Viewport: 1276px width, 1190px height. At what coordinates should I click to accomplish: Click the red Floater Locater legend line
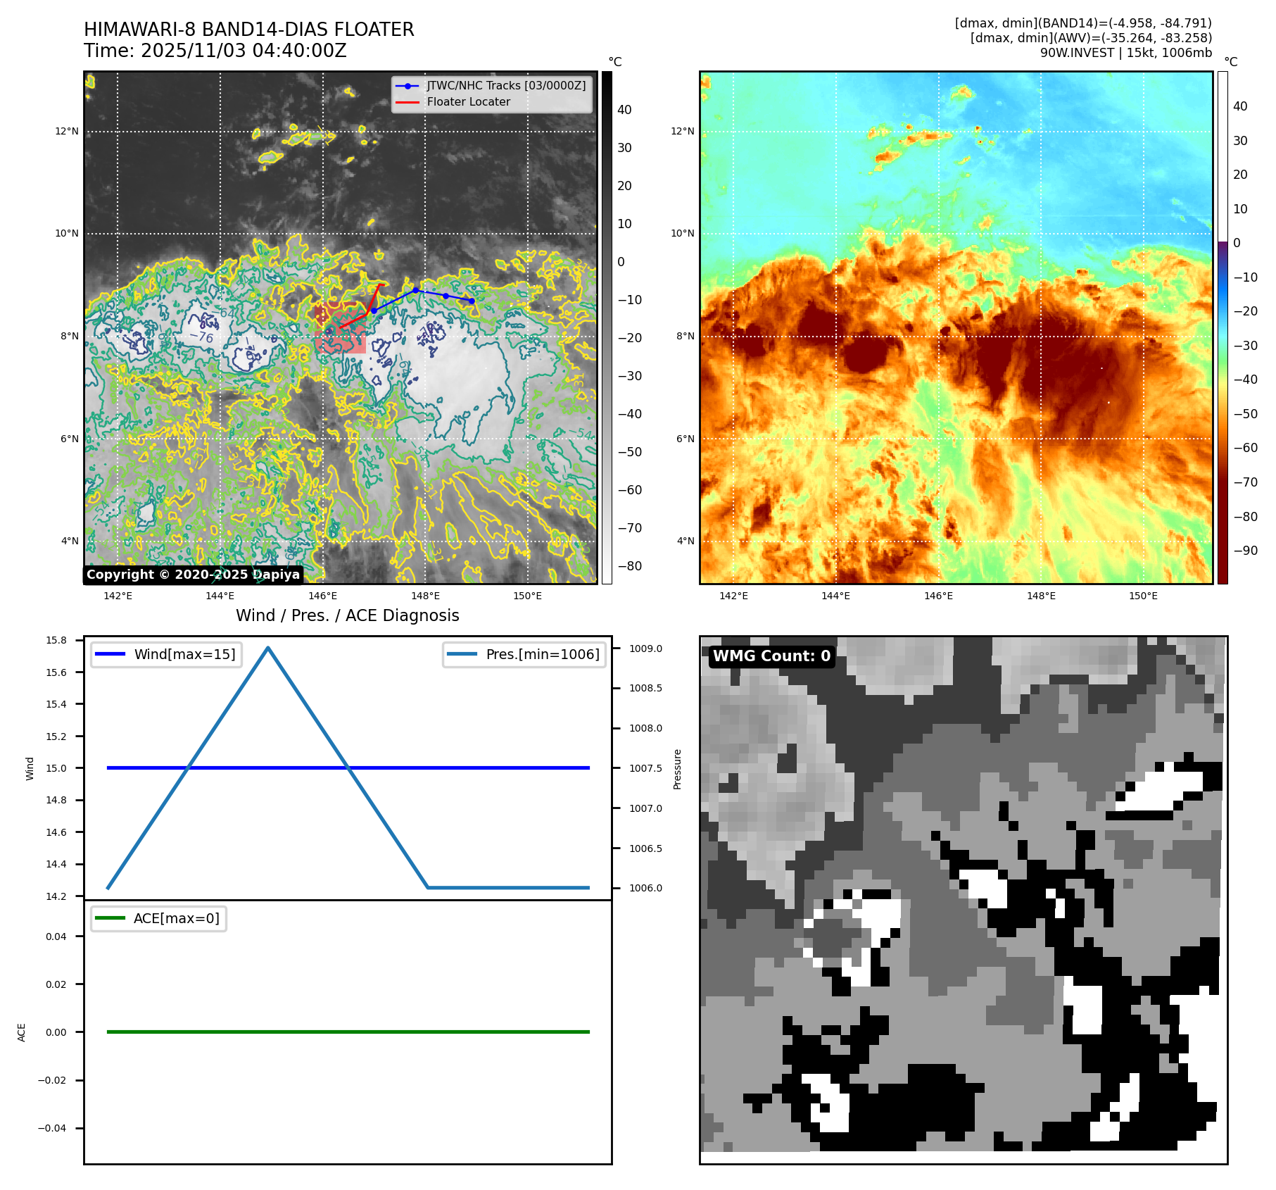[x=408, y=102]
